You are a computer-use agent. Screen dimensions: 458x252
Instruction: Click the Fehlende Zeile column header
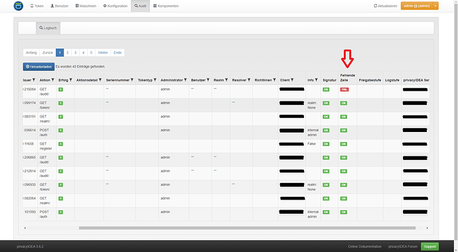[348, 78]
